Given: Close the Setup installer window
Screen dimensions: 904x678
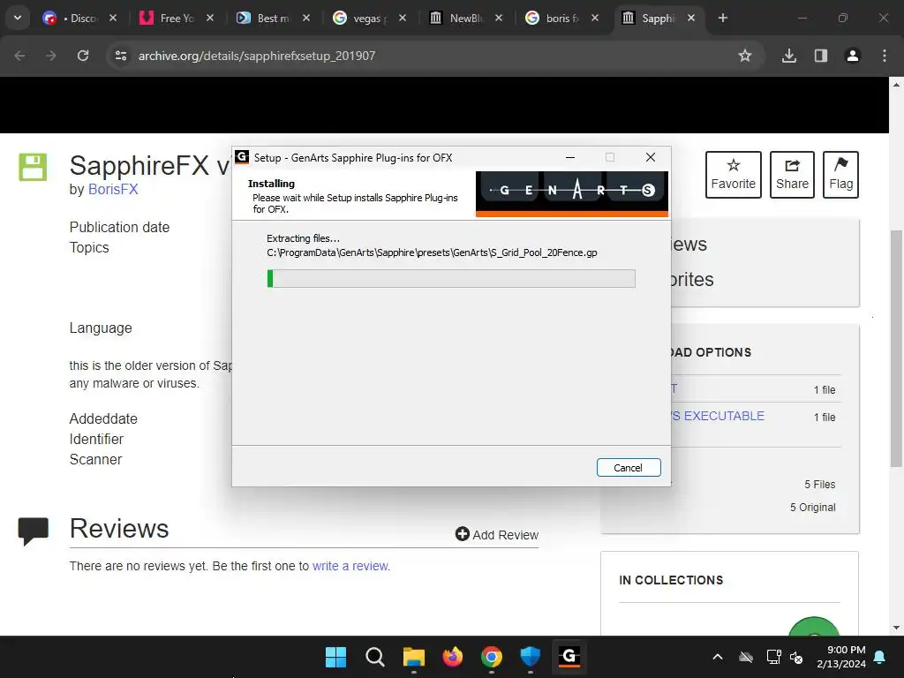Looking at the screenshot, I should 651,157.
